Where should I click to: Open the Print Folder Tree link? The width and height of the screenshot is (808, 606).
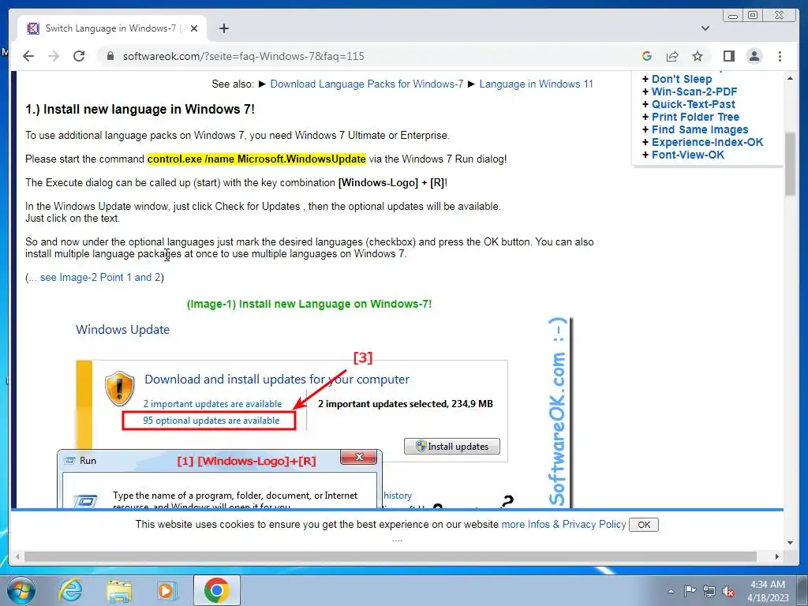695,117
